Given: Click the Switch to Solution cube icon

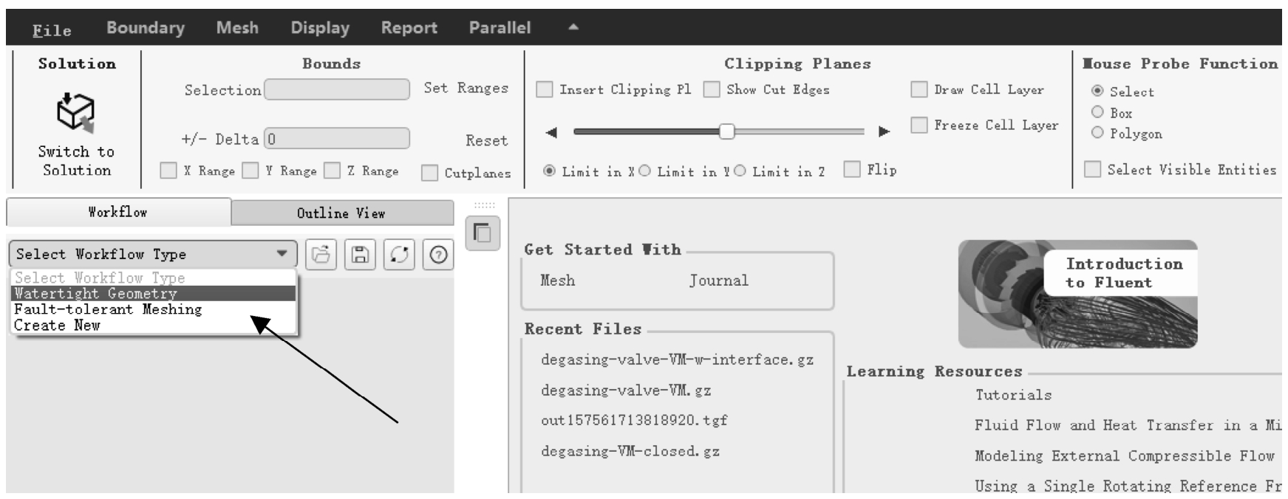Looking at the screenshot, I should pos(75,112).
